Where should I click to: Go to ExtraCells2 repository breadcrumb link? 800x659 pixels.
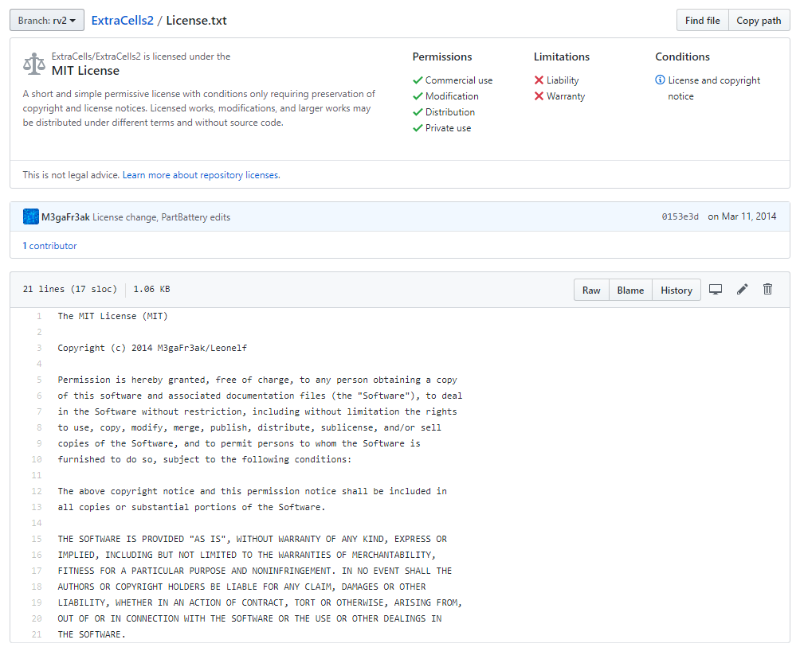coord(122,21)
